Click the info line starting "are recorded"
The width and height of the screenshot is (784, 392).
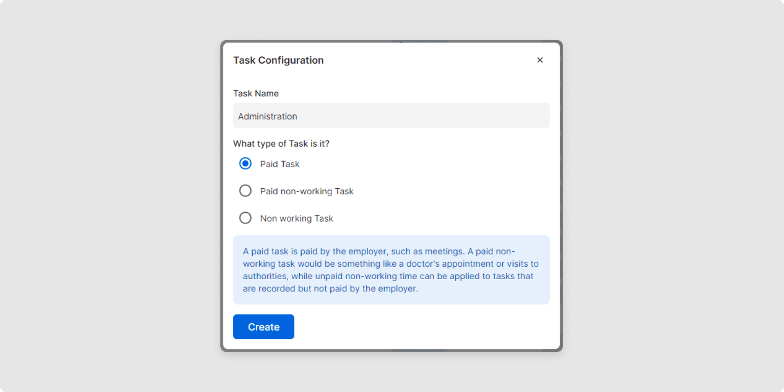[330, 289]
